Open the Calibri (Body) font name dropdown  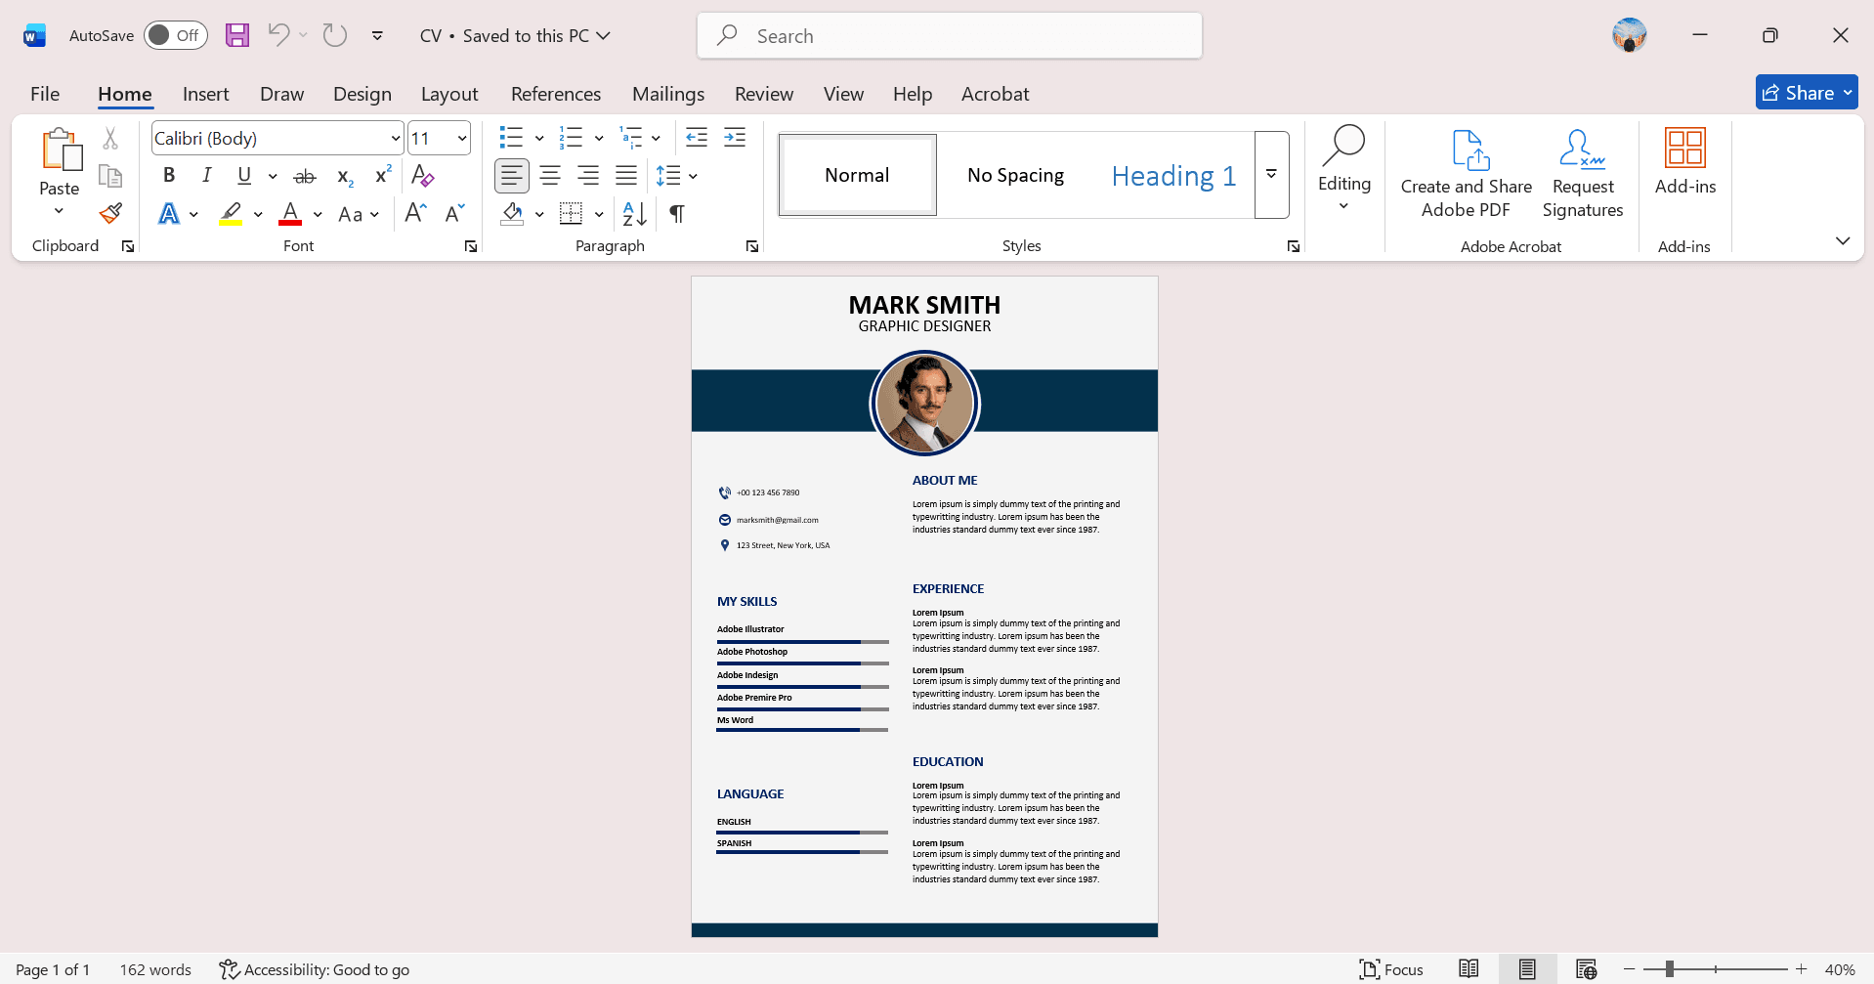[x=396, y=139]
